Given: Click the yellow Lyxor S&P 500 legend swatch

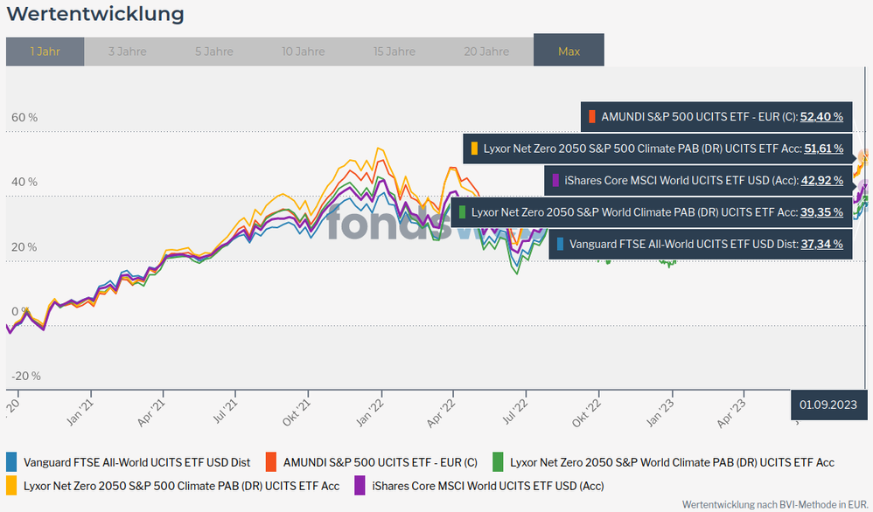Looking at the screenshot, I should (x=11, y=485).
